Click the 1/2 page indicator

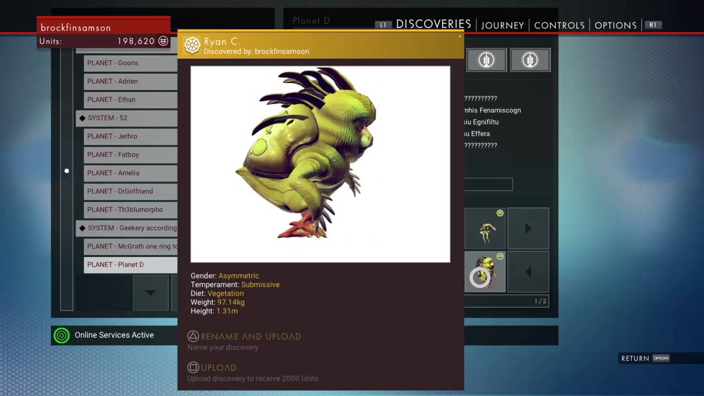point(540,301)
